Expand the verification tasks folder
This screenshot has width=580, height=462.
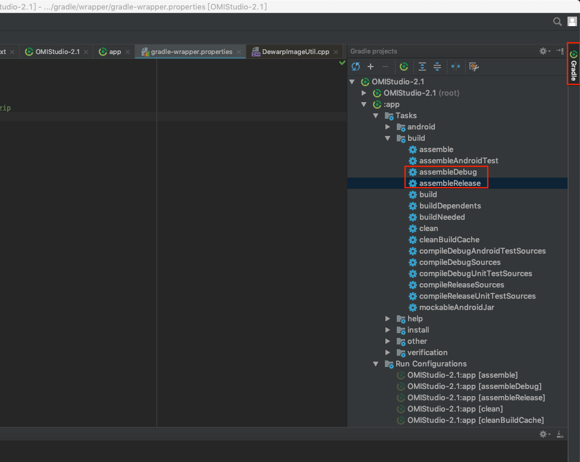tap(388, 353)
